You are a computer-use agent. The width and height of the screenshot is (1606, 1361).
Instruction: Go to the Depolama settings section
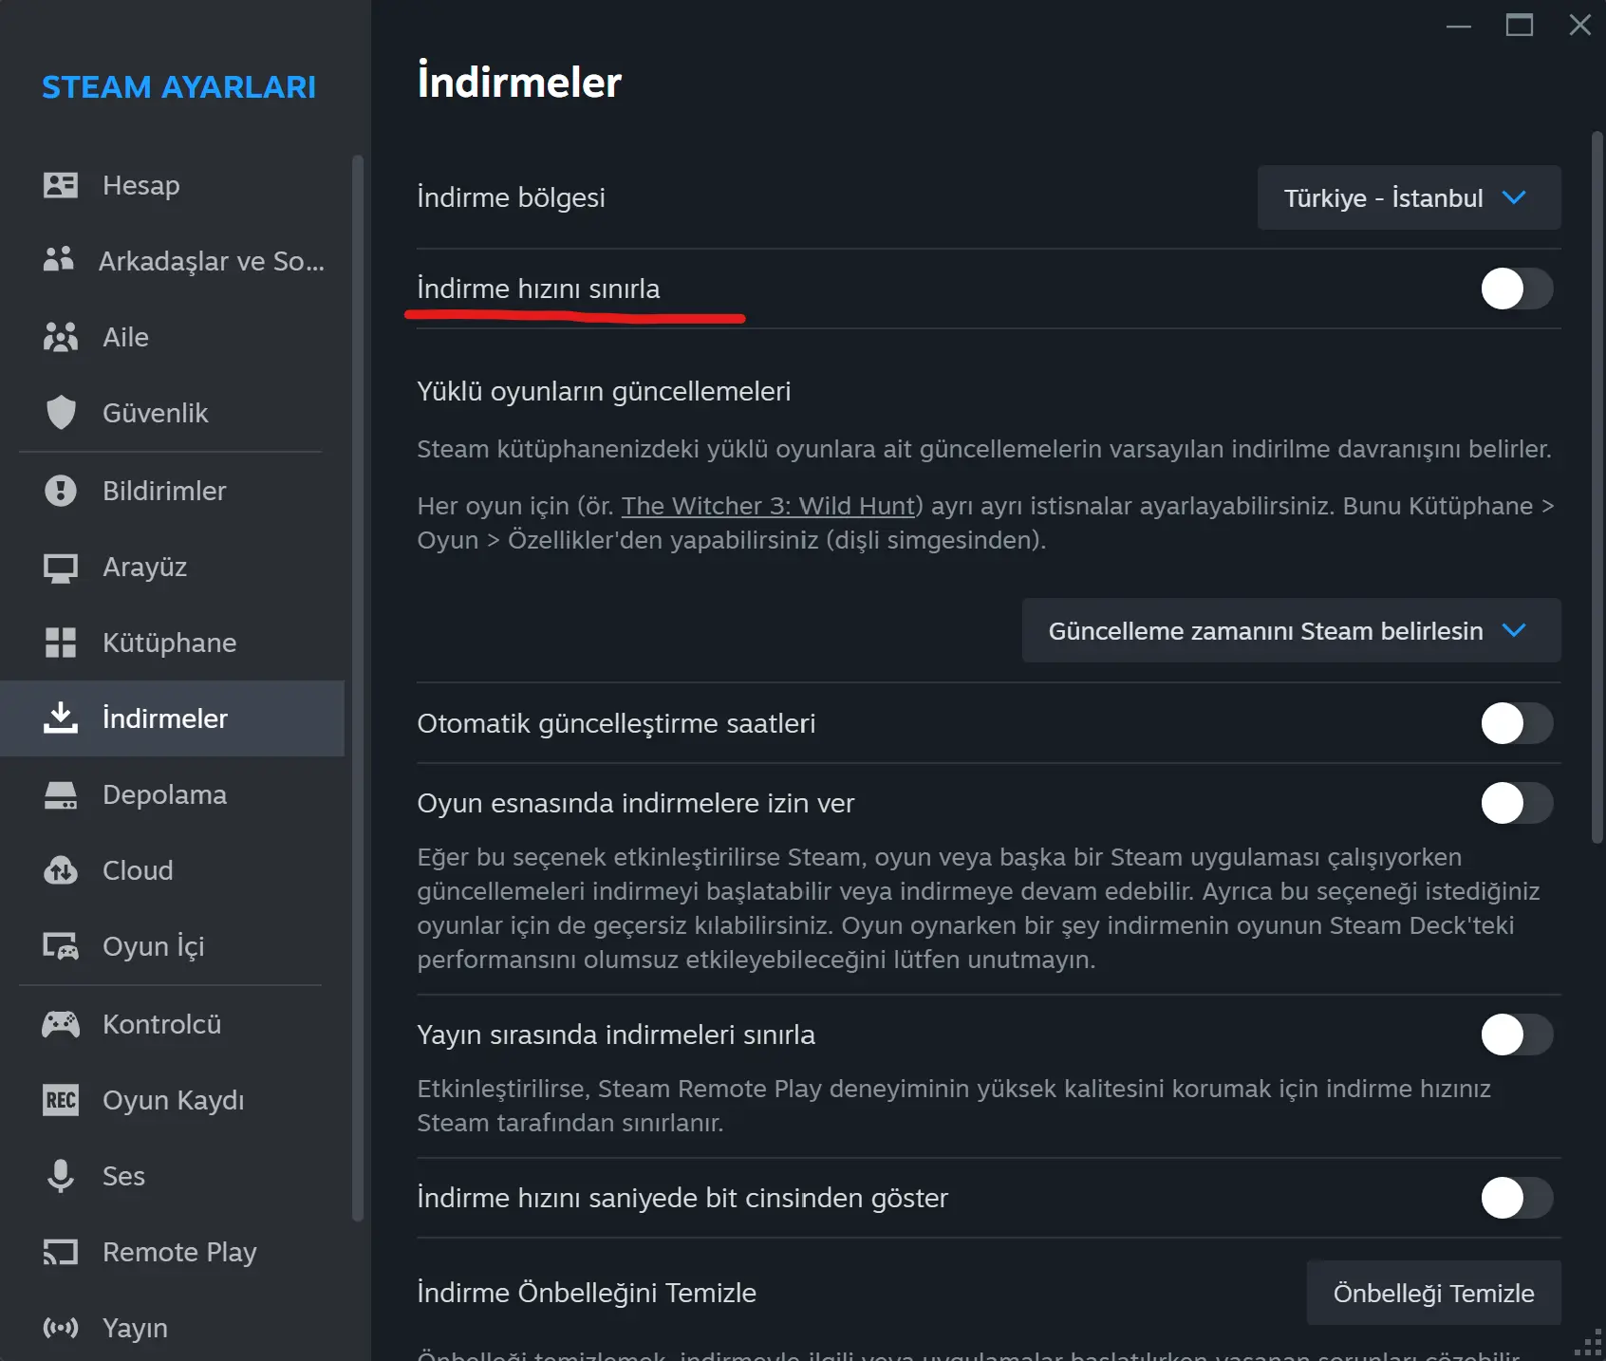pyautogui.click(x=172, y=794)
